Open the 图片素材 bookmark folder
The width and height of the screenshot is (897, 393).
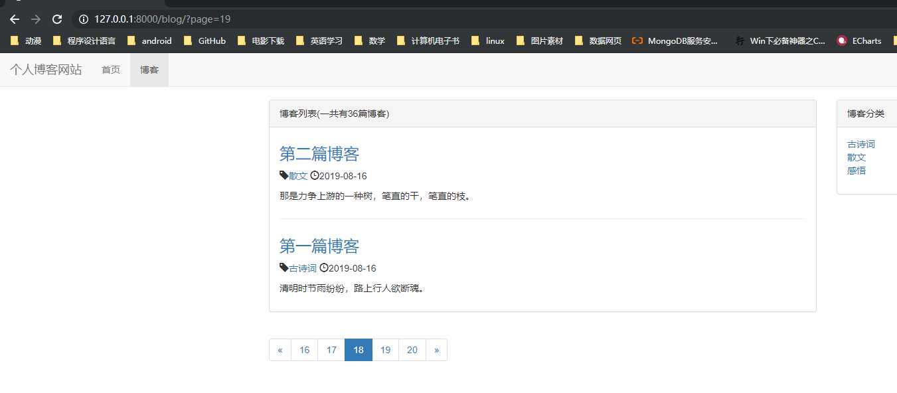point(540,40)
